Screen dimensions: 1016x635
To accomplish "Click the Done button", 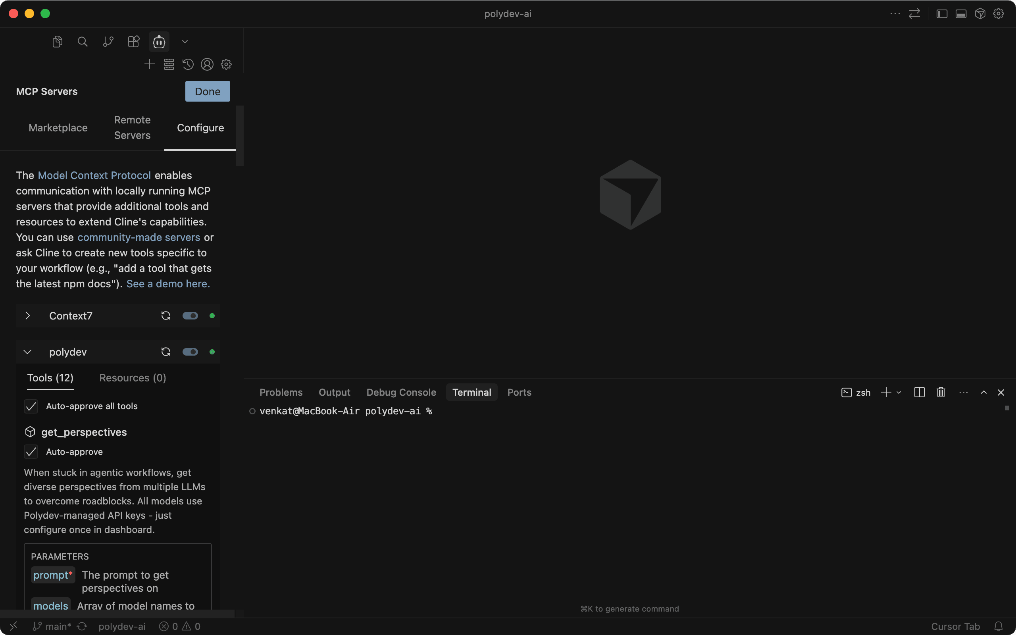I will [208, 91].
